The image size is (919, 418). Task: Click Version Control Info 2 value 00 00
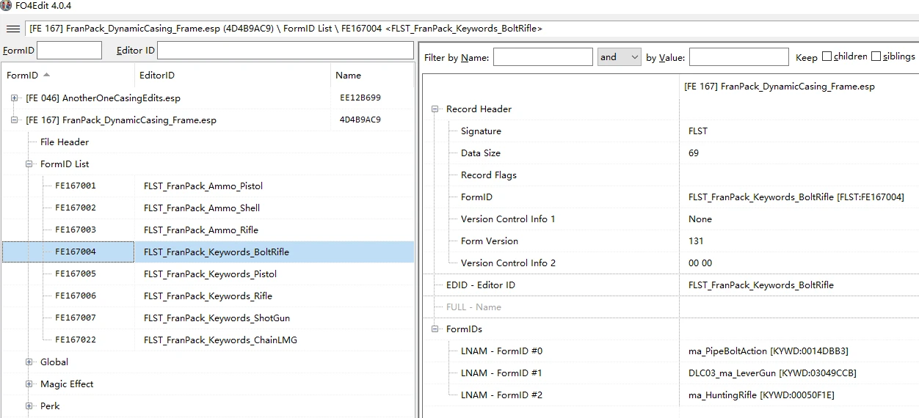coord(700,263)
